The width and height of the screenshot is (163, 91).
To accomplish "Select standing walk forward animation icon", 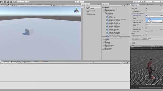I will click(x=108, y=26).
